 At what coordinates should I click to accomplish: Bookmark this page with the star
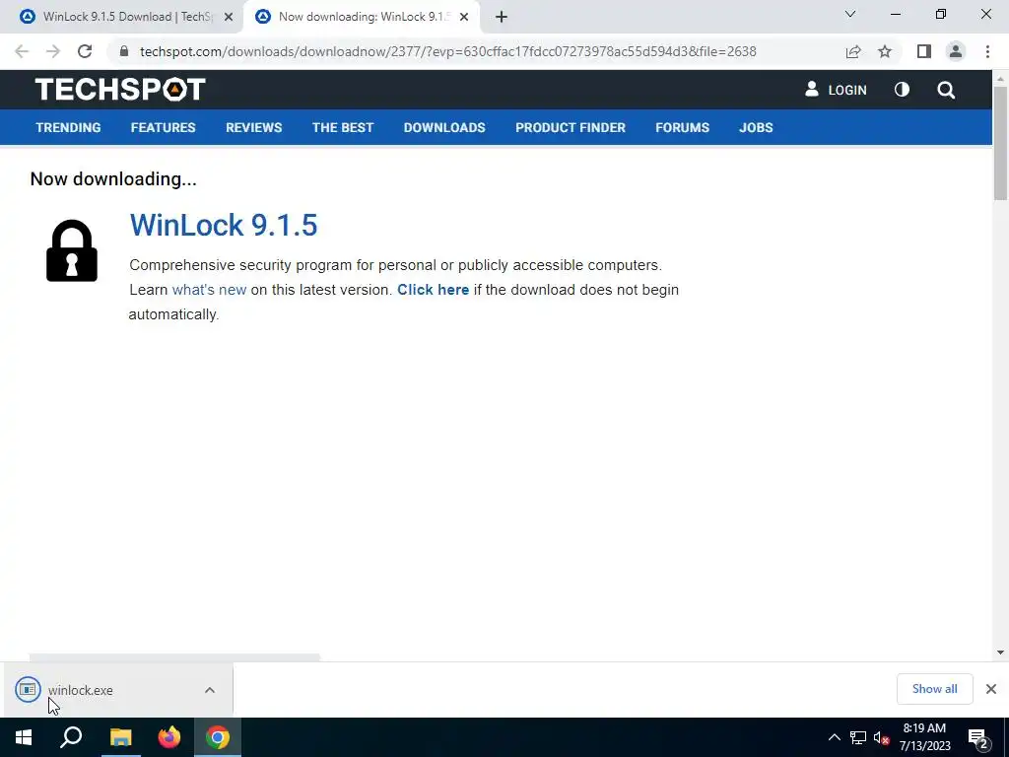click(x=885, y=51)
